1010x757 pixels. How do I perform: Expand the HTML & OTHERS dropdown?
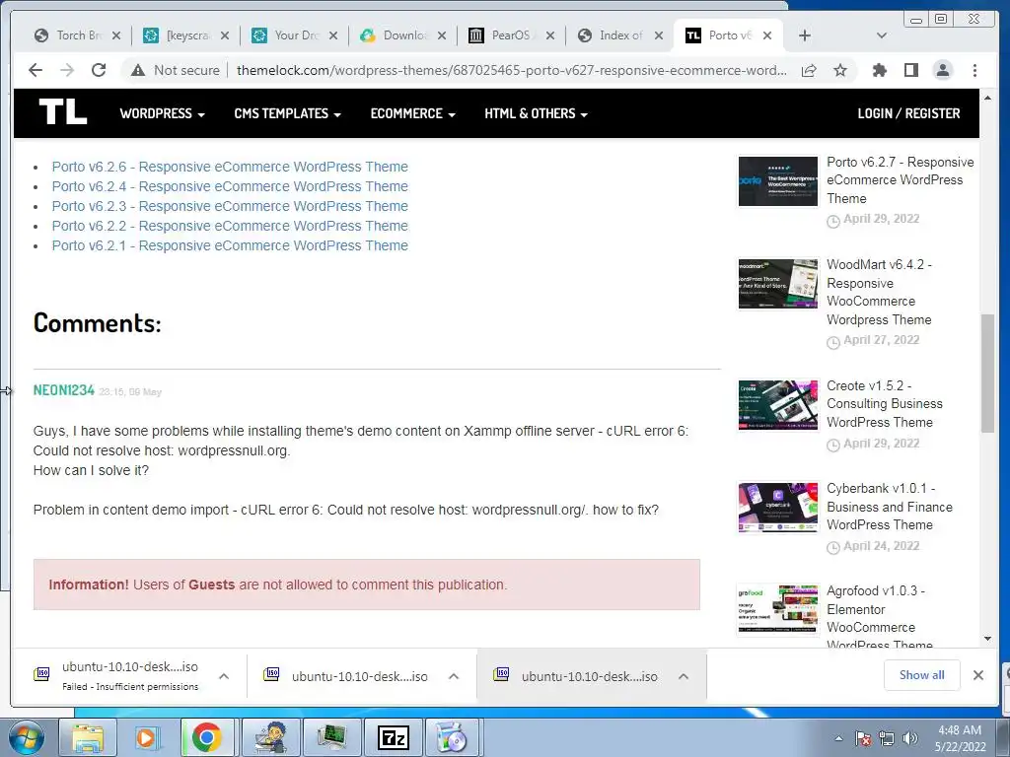[536, 113]
